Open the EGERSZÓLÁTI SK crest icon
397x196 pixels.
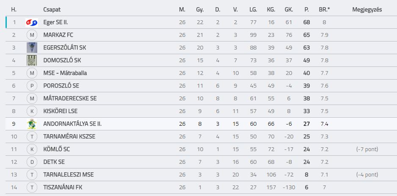pos(32,47)
